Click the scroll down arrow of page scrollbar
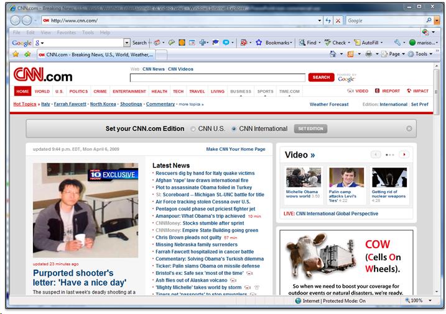The image size is (446, 314). pos(436,292)
